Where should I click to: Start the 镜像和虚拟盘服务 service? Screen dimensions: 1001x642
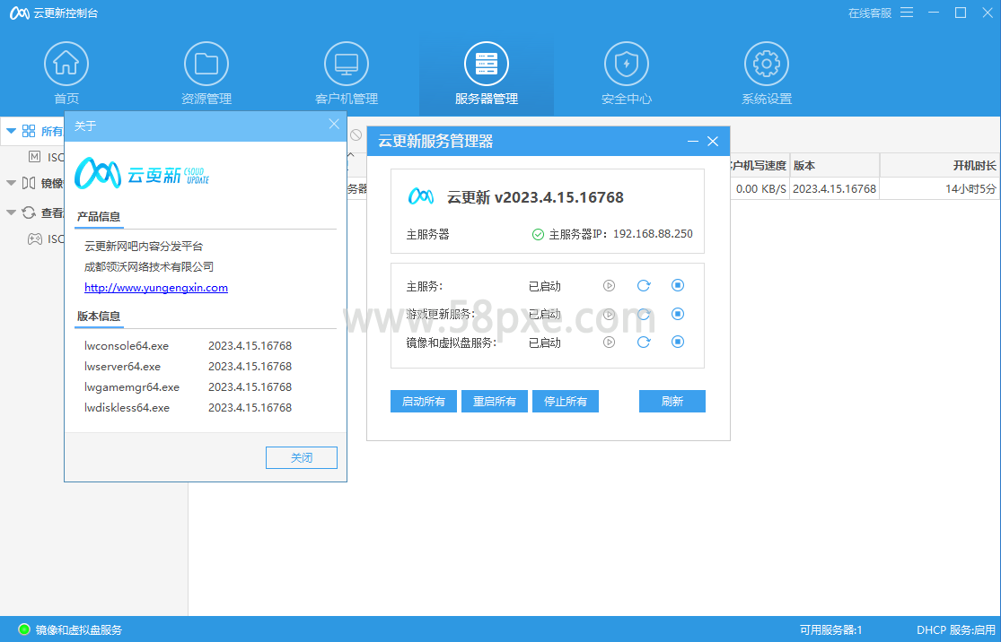click(609, 343)
